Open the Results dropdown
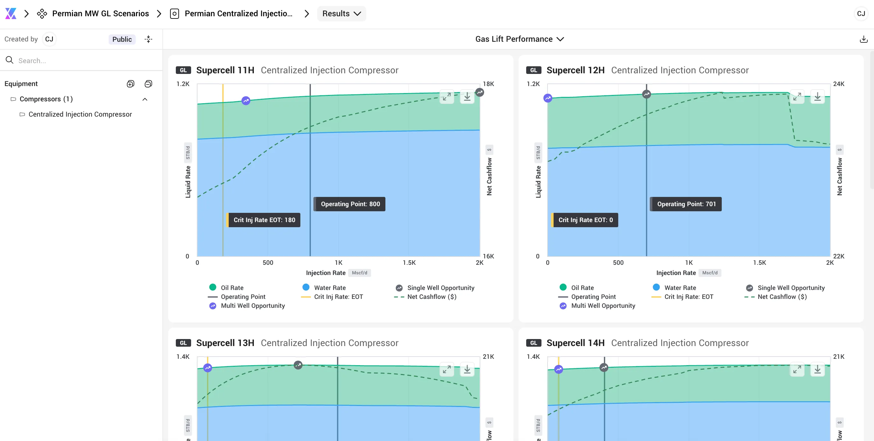The width and height of the screenshot is (874, 441). point(341,14)
